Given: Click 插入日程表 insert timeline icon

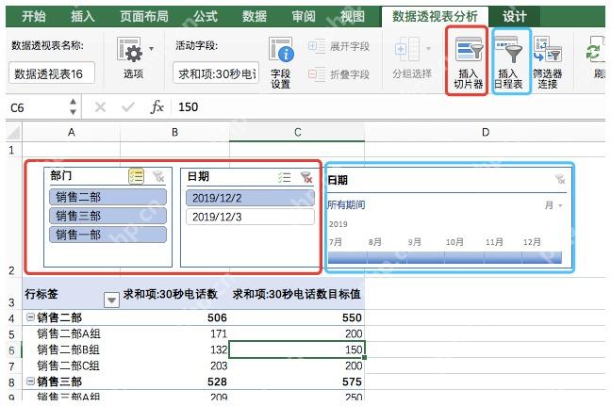Looking at the screenshot, I should click(508, 49).
